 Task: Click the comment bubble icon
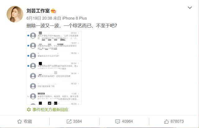[118, 121]
